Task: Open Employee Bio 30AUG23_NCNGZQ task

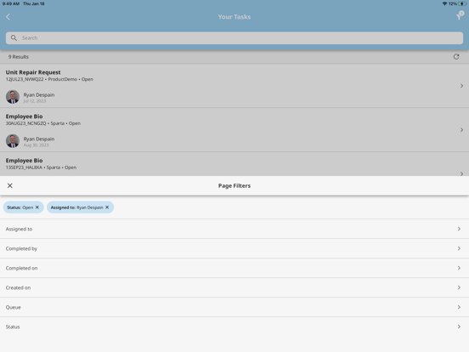Action: [x=234, y=130]
